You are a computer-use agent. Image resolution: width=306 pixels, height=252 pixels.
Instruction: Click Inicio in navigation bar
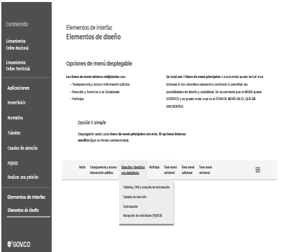[x=82, y=167]
